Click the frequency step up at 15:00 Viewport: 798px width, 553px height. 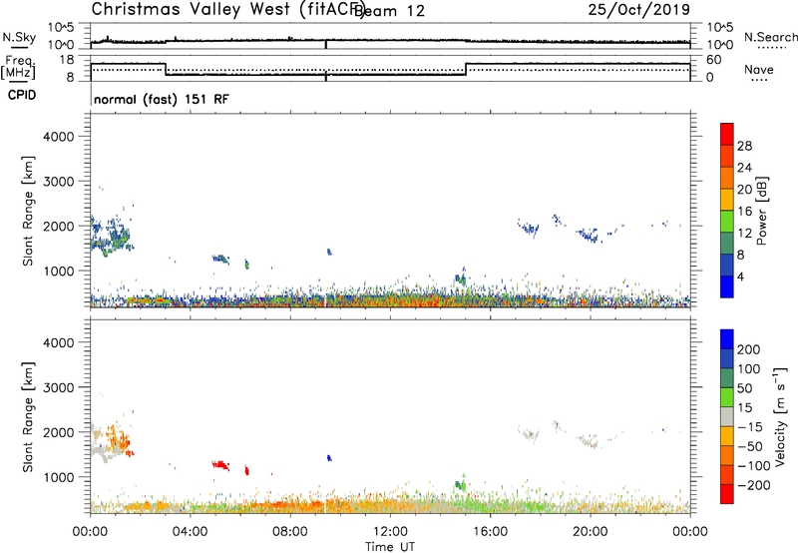(466, 69)
